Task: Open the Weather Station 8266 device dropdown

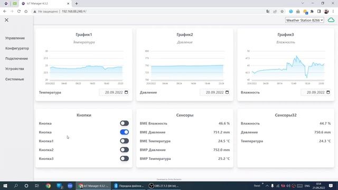Action: [304, 20]
